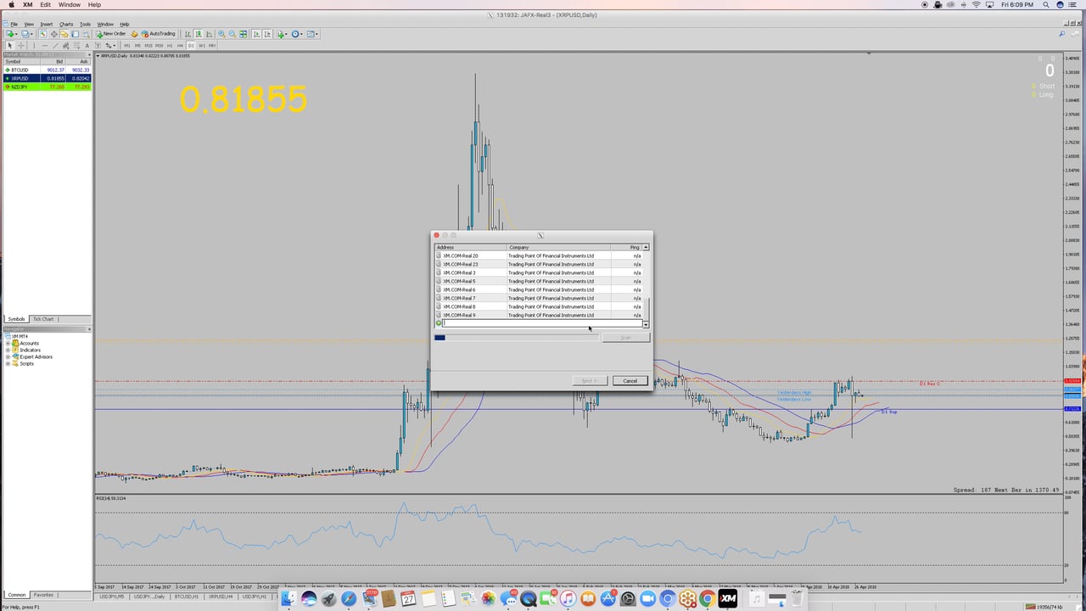Switch timeframe to M1
The width and height of the screenshot is (1086, 611).
[x=127, y=45]
